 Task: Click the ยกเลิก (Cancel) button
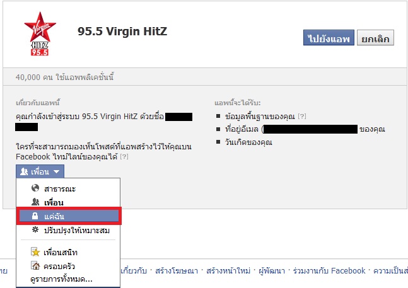click(x=375, y=38)
